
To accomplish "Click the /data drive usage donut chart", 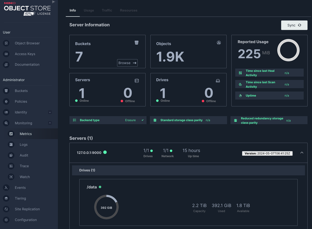I will 106,207.
